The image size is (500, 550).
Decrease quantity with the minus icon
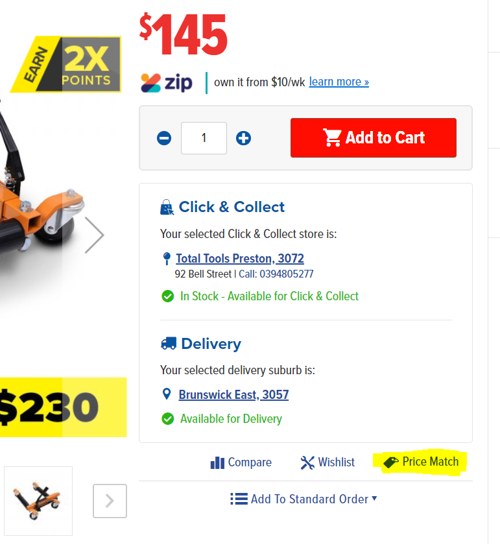pyautogui.click(x=164, y=138)
